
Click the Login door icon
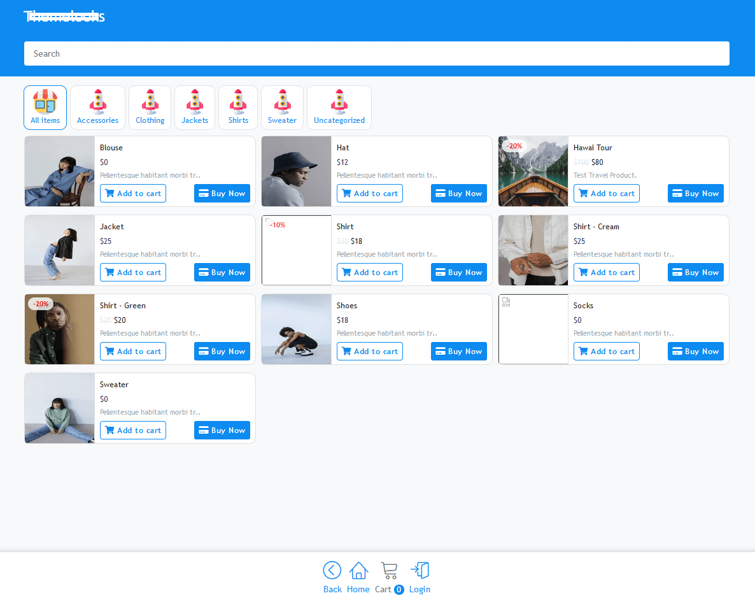420,570
